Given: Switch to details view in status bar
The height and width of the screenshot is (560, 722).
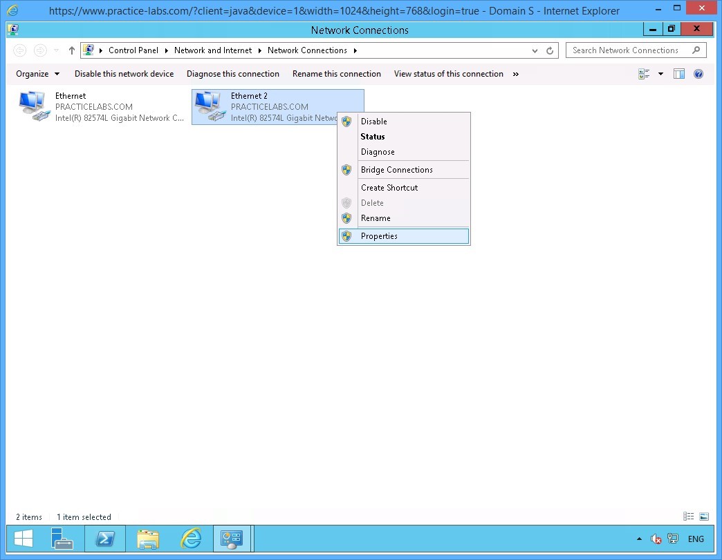Looking at the screenshot, I should tap(688, 516).
